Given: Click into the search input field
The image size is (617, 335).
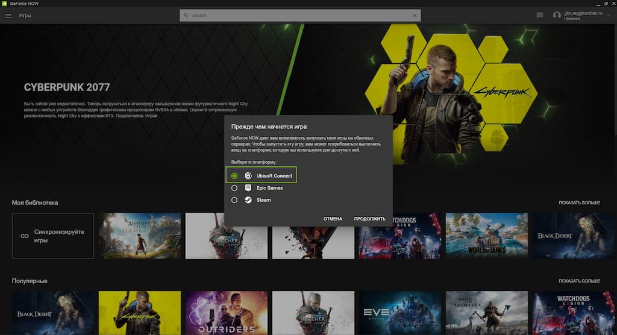Looking at the screenshot, I should [301, 15].
